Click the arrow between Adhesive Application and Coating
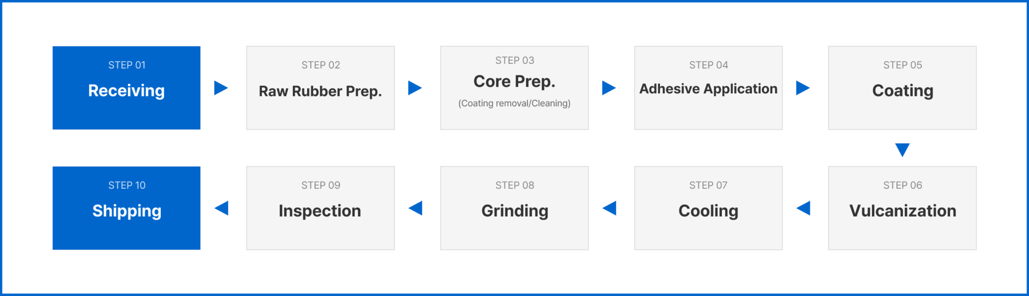The height and width of the screenshot is (296, 1029). tap(803, 88)
